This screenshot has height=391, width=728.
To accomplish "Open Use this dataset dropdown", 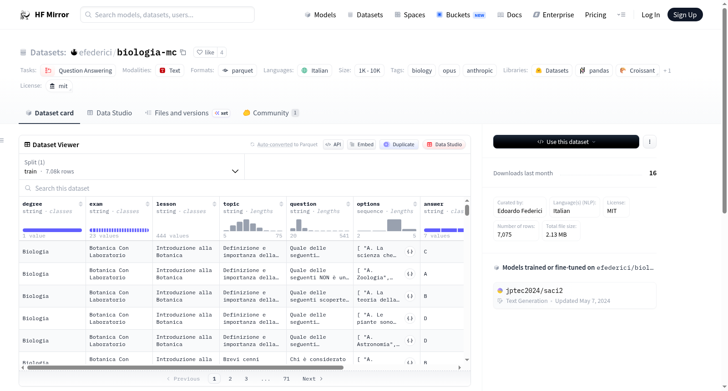I will [x=566, y=142].
